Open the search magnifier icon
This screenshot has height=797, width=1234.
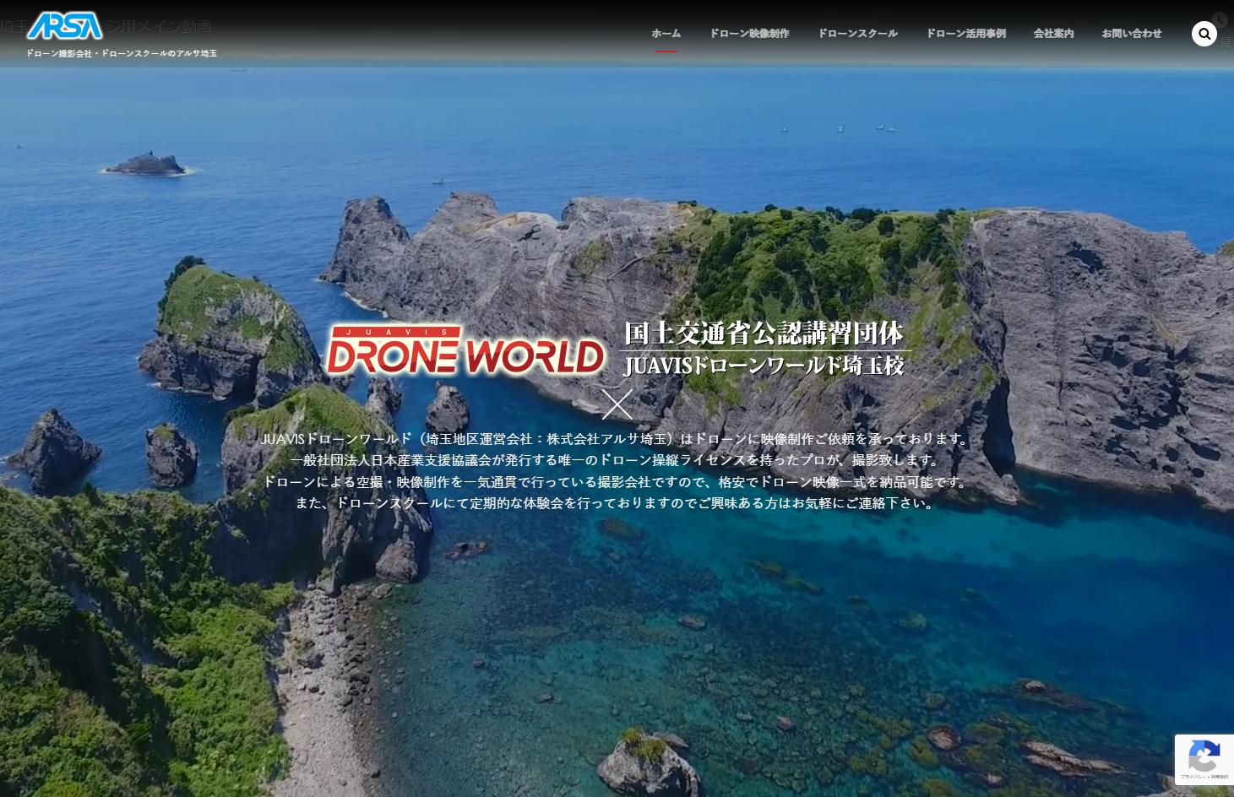(x=1204, y=34)
